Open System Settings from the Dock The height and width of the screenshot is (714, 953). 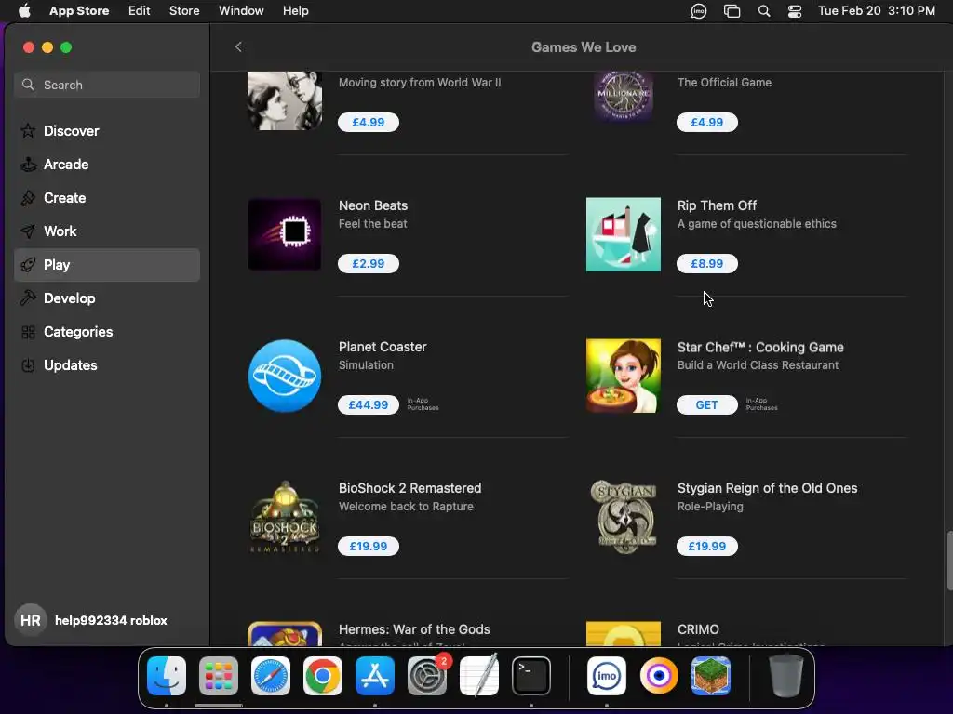[427, 676]
